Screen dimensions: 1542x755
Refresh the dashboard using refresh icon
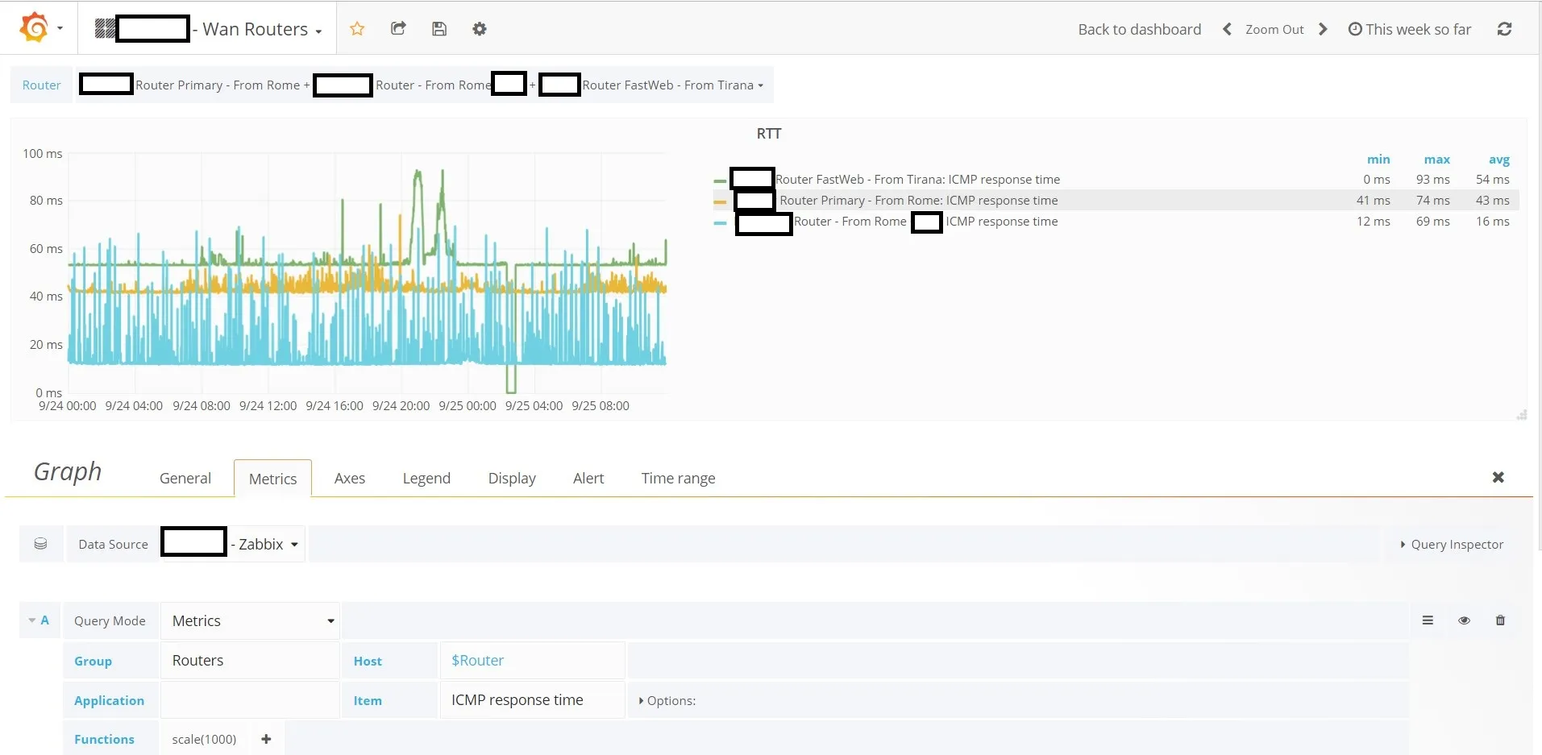(x=1504, y=29)
